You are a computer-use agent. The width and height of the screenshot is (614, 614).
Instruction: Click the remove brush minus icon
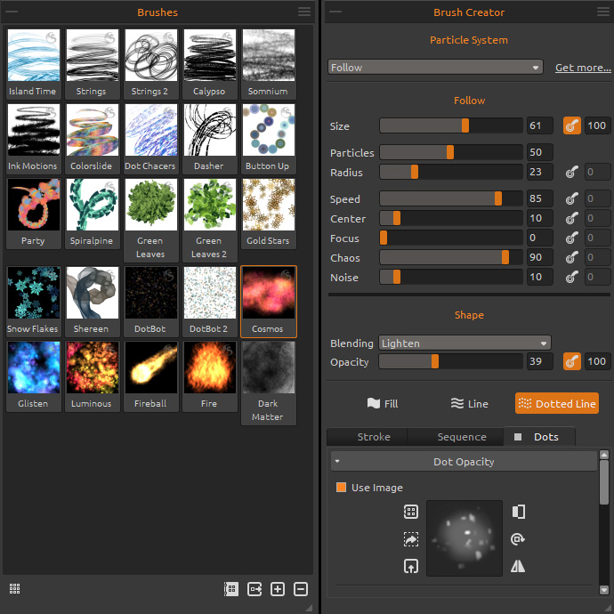pos(301,589)
